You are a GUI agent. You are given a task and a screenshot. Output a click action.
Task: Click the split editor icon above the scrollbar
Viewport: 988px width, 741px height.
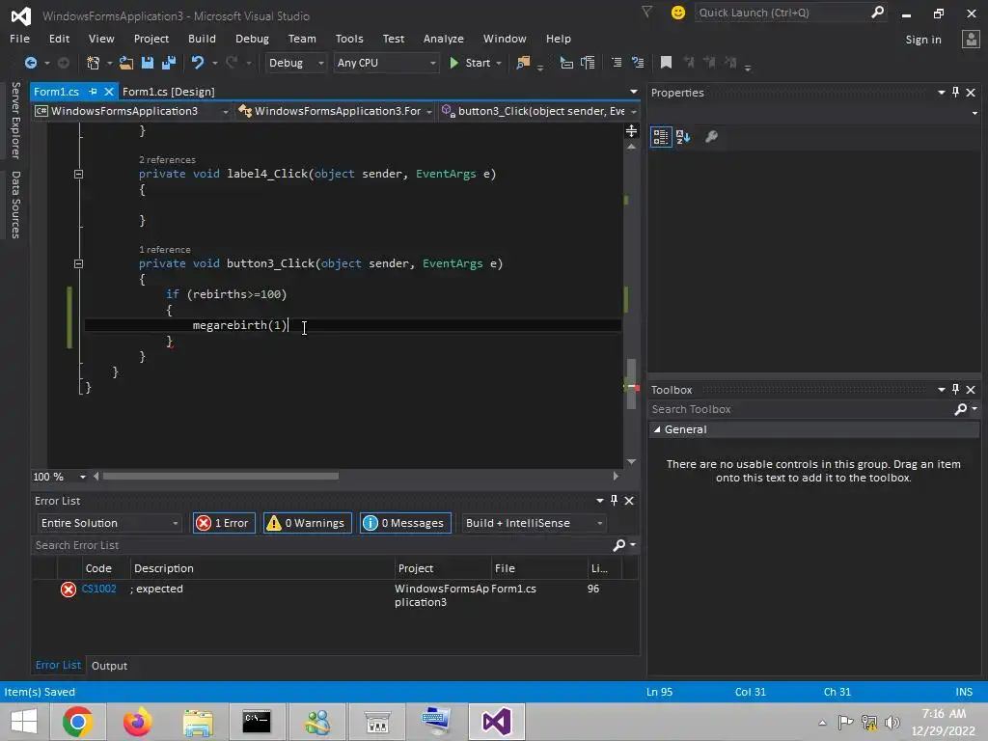pyautogui.click(x=631, y=131)
